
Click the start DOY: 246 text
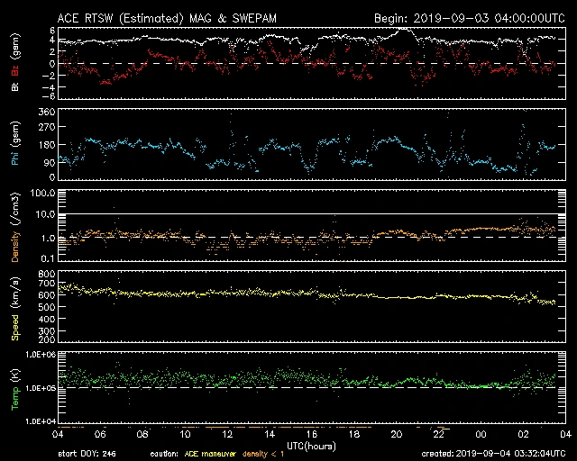click(x=88, y=453)
